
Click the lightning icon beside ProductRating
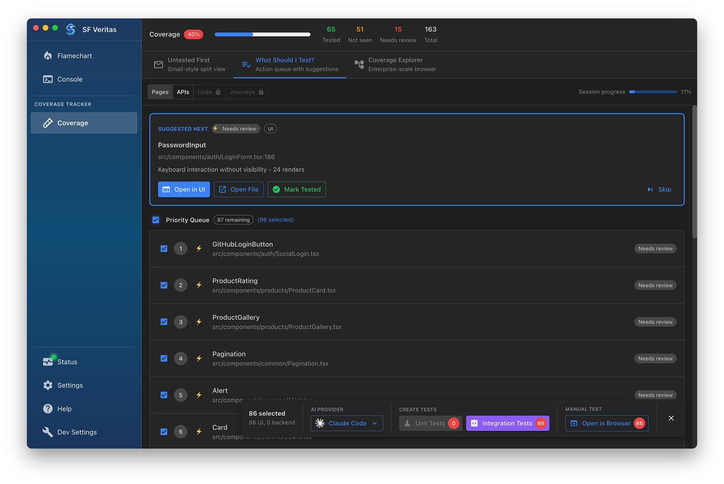199,285
